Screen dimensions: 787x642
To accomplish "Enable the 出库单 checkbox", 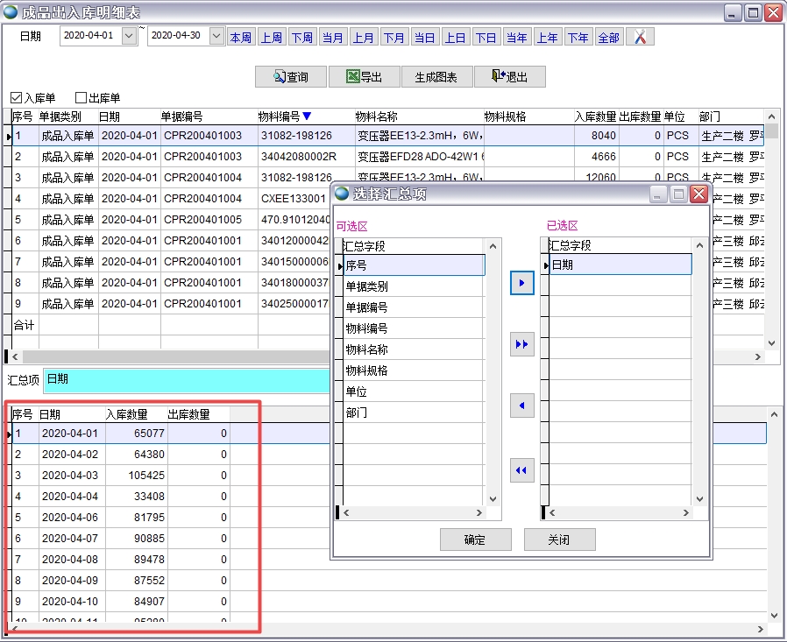I will click(82, 98).
